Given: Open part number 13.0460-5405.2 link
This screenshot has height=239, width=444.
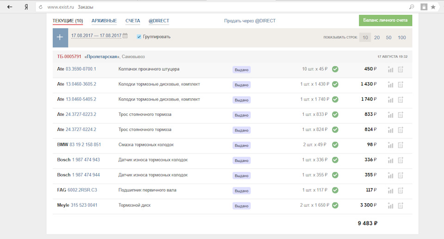Looking at the screenshot, I should coord(81,99).
